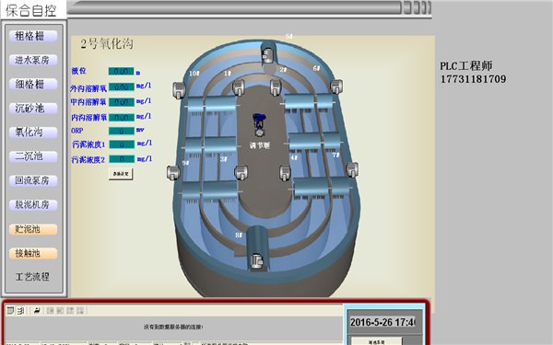This screenshot has height=345, width=553.
Task: Click the orange 接触池 button
Action: pyautogui.click(x=33, y=253)
